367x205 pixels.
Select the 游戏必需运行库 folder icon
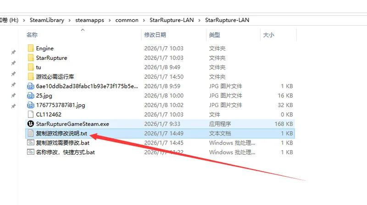31,77
